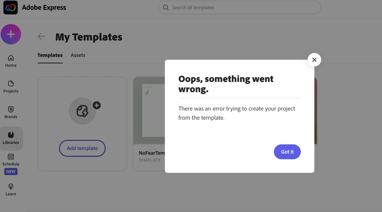Click the purple plus create button

point(11,34)
